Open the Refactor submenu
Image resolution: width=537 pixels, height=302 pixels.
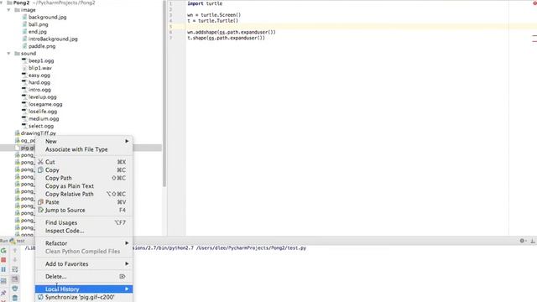pyautogui.click(x=84, y=243)
